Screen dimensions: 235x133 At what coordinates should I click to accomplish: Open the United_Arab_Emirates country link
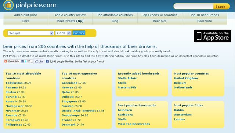click(79, 111)
